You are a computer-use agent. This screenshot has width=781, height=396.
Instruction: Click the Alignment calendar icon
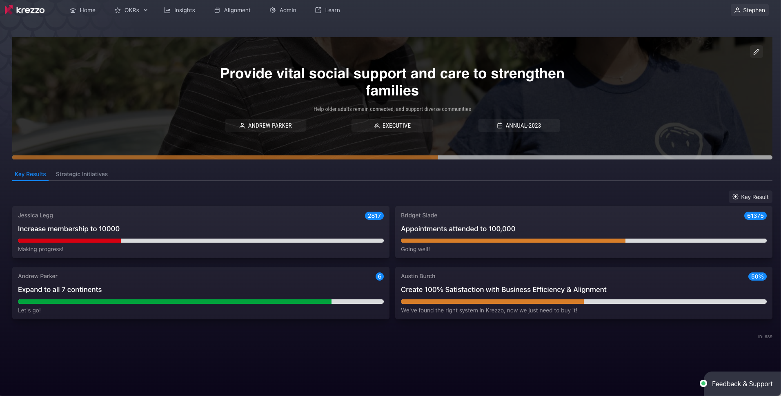click(217, 10)
